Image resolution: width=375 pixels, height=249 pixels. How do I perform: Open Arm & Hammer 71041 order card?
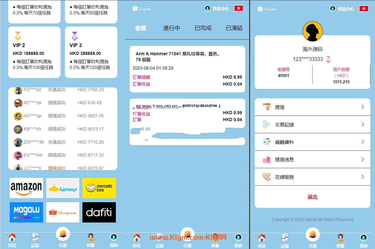pos(187,69)
